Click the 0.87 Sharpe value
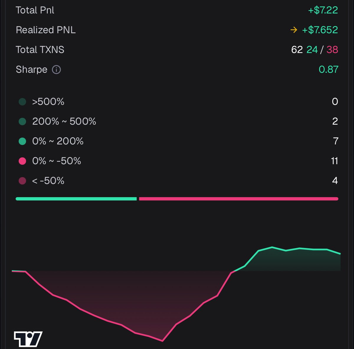Screen dimensions: 354x349 point(328,69)
